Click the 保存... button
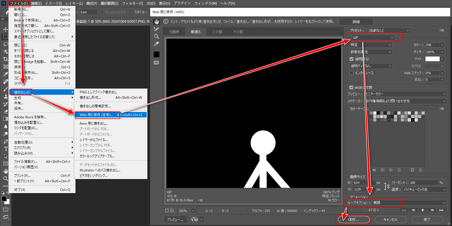This screenshot has height=226, width=452. 354,220
